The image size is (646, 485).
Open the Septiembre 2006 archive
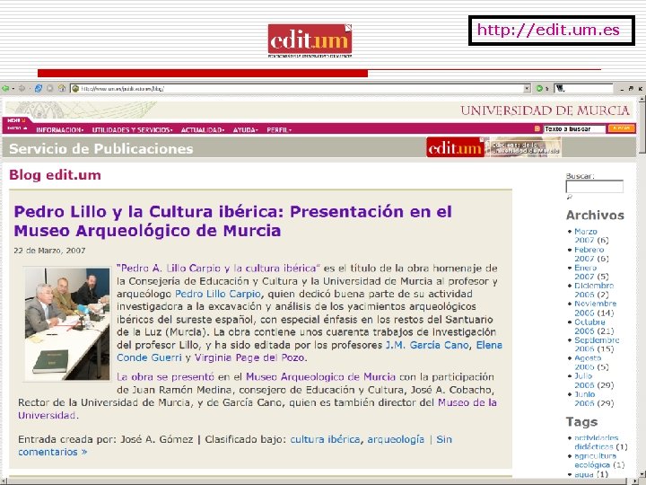pos(597,344)
